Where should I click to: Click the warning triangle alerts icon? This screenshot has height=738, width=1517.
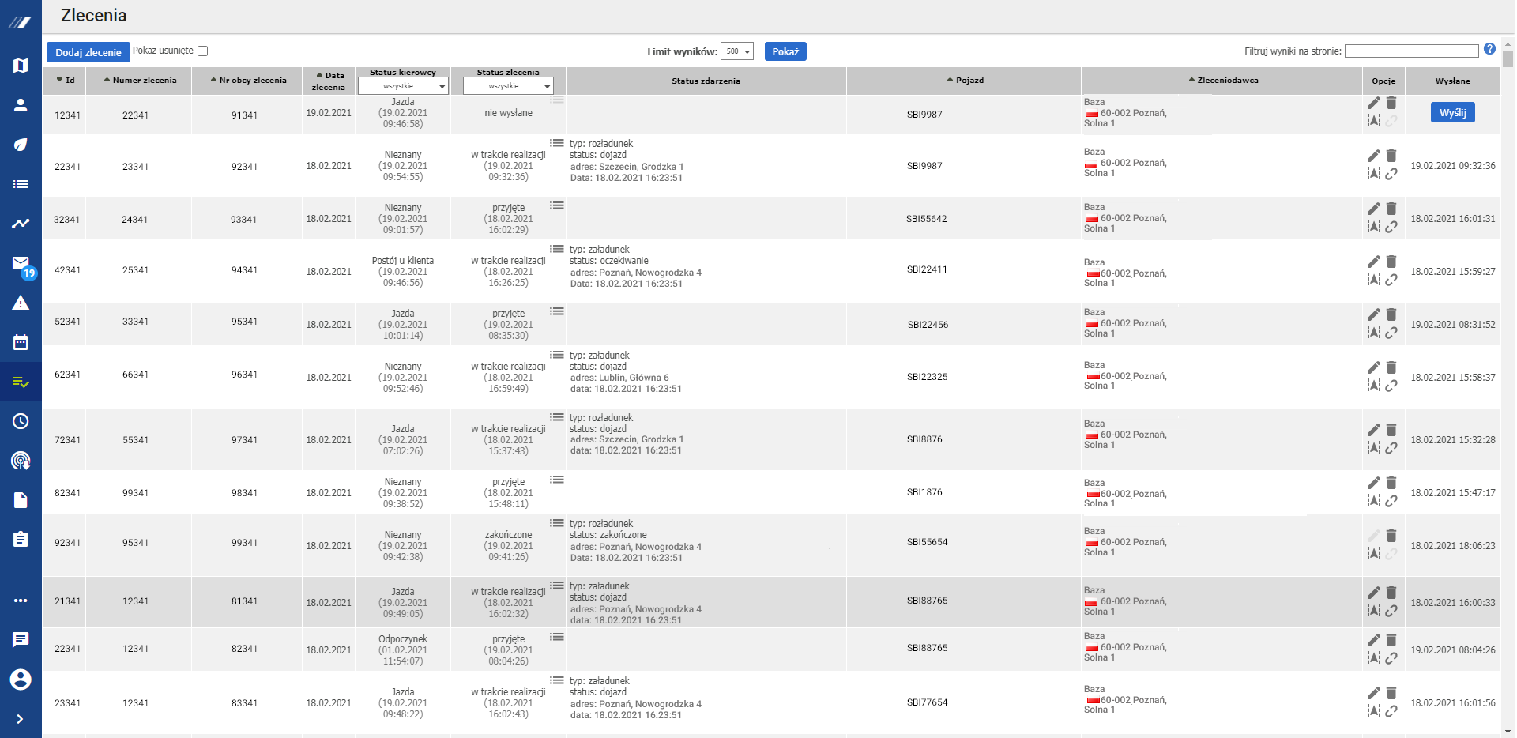21,303
